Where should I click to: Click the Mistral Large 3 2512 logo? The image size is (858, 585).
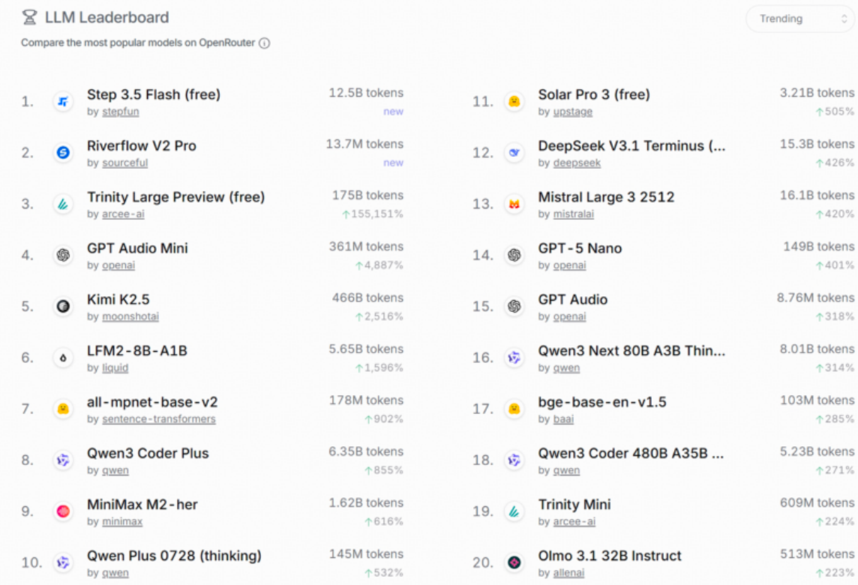click(x=514, y=204)
